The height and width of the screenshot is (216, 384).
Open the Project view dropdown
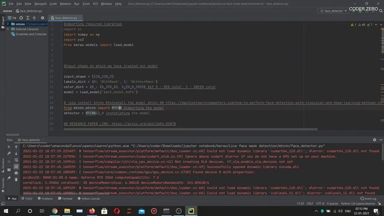coord(12,18)
